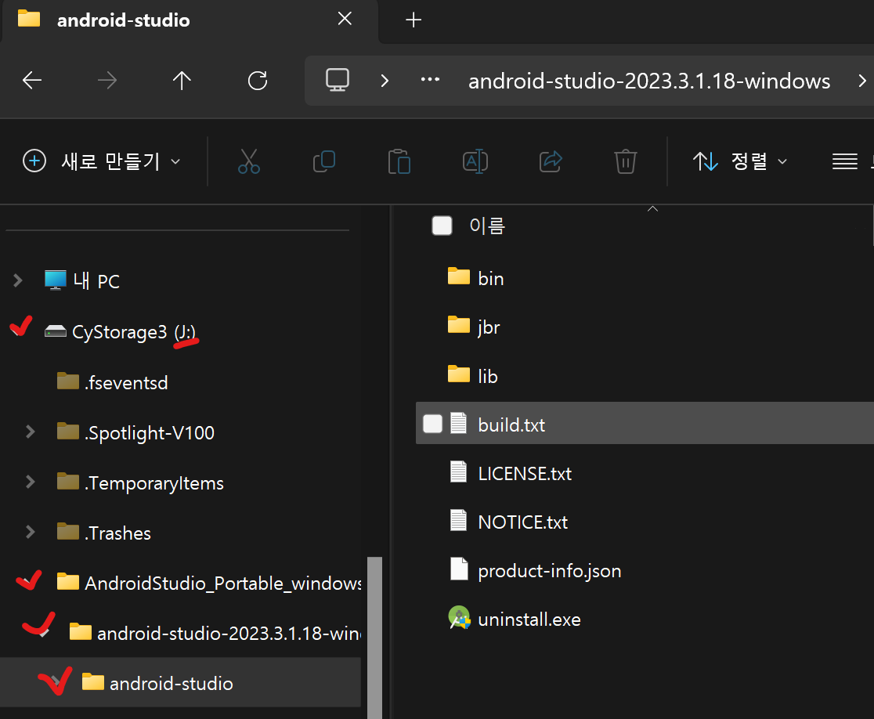The height and width of the screenshot is (719, 874).
Task: Click the jbr folder icon
Action: pos(459,324)
